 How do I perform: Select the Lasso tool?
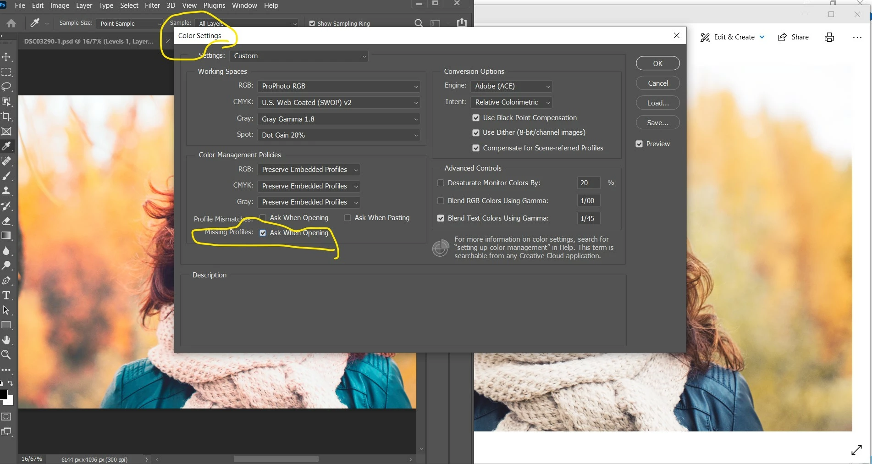pyautogui.click(x=6, y=87)
